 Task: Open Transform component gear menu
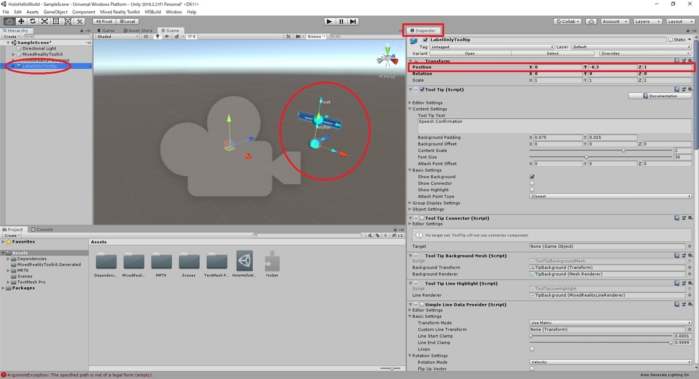click(x=690, y=61)
